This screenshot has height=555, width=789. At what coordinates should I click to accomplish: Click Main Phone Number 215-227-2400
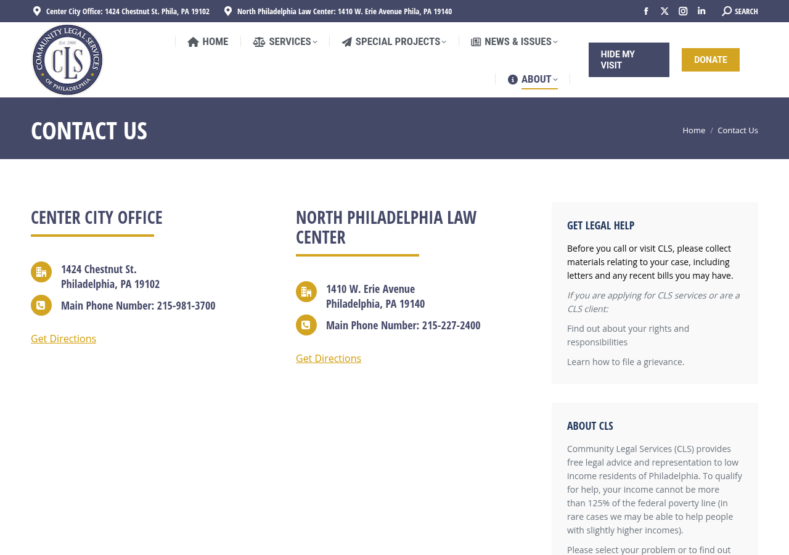pyautogui.click(x=403, y=325)
